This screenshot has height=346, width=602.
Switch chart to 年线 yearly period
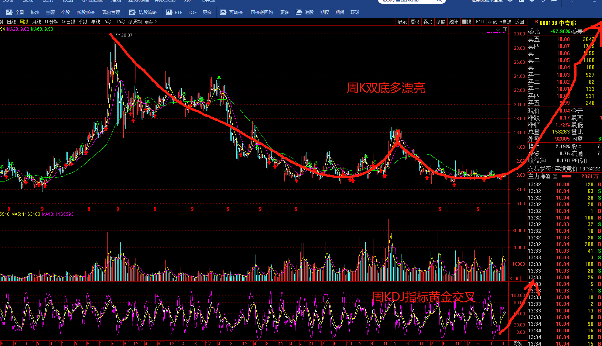point(96,22)
